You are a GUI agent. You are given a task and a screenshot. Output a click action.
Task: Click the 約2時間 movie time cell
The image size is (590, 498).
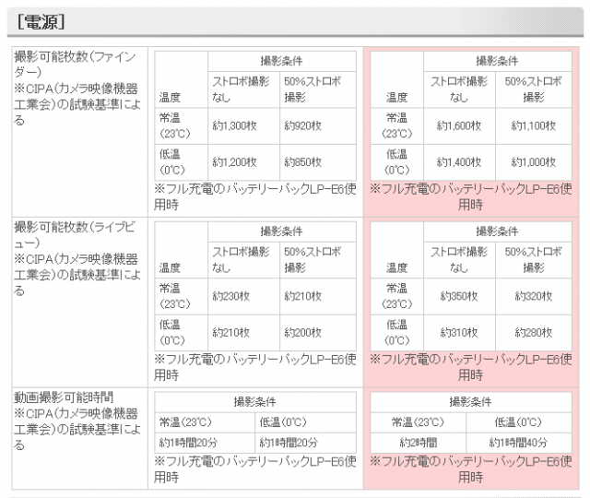pyautogui.click(x=419, y=443)
